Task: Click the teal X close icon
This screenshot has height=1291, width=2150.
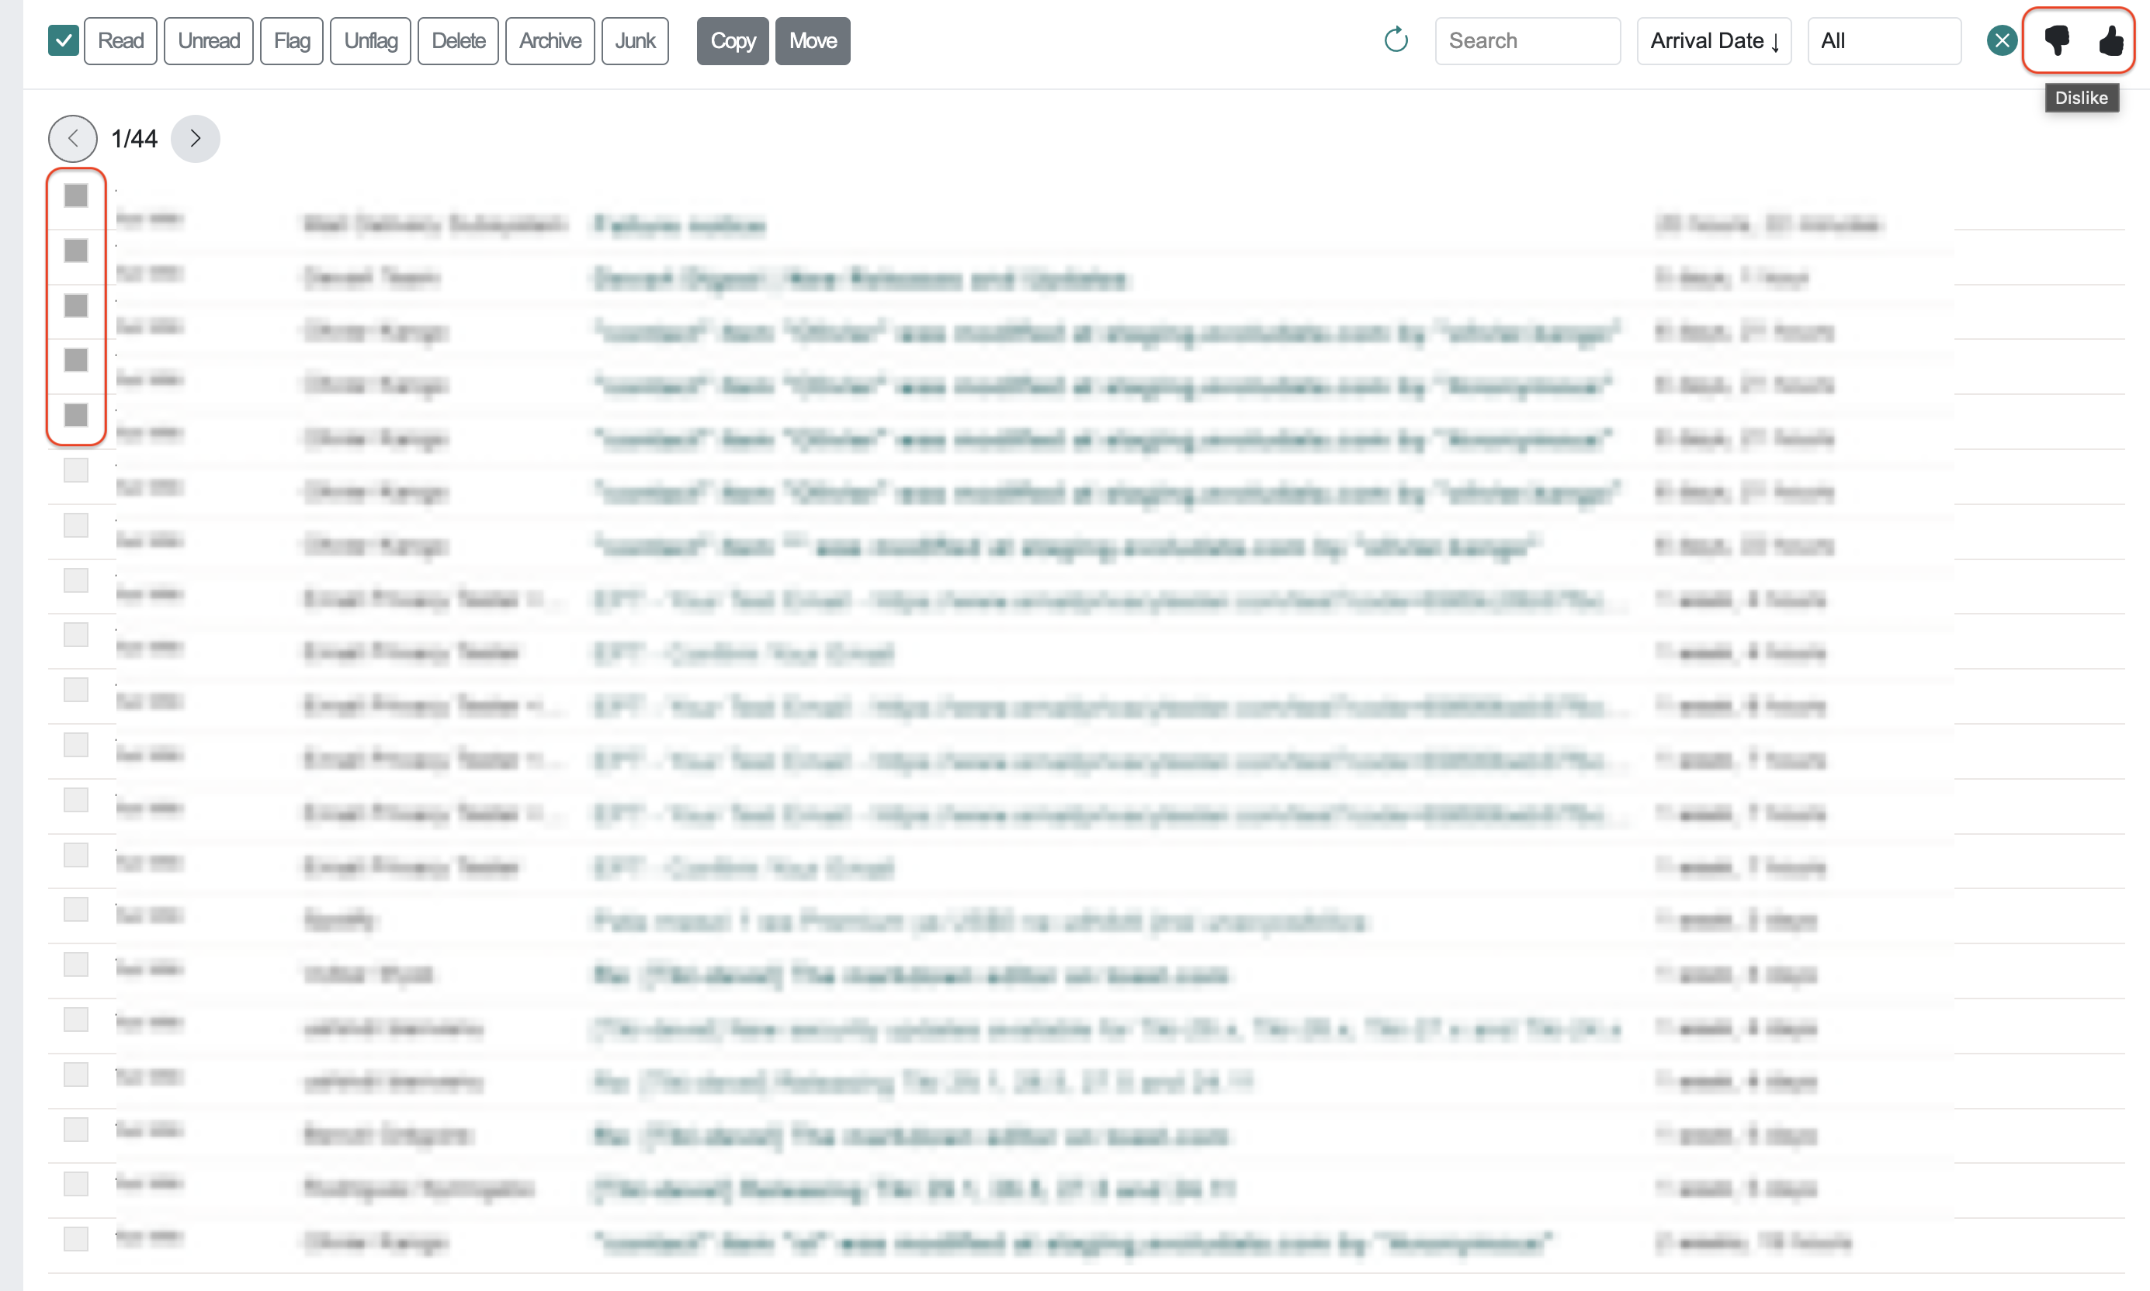Action: pos(2001,40)
